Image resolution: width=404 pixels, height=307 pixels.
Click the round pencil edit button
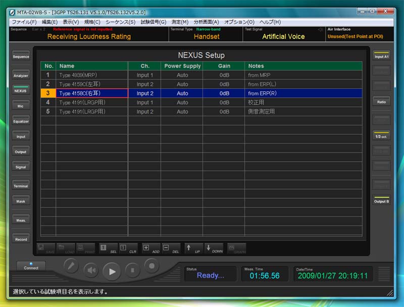[71, 266]
